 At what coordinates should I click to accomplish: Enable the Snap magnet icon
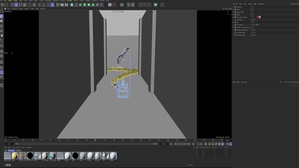(x=2, y=62)
